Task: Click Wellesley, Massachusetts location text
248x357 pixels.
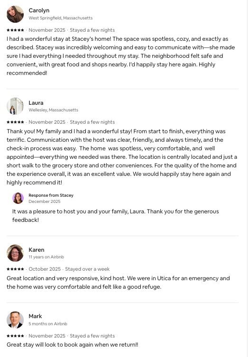Action: click(x=53, y=110)
